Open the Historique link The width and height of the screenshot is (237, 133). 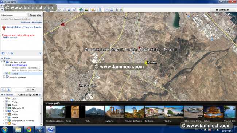[x=36, y=23]
